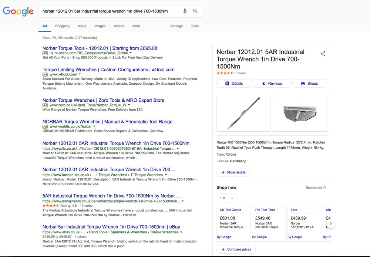Image resolution: width=370 pixels, height=257 pixels.
Task: Expand lsengineers.co.uk result dropdown arrow
Action: coord(183,201)
